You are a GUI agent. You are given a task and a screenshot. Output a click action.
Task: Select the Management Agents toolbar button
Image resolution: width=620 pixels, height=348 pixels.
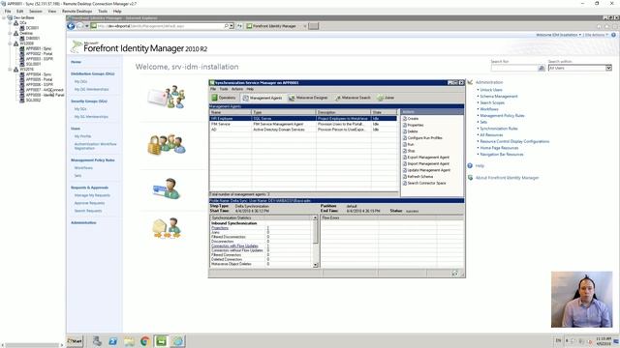click(x=263, y=98)
